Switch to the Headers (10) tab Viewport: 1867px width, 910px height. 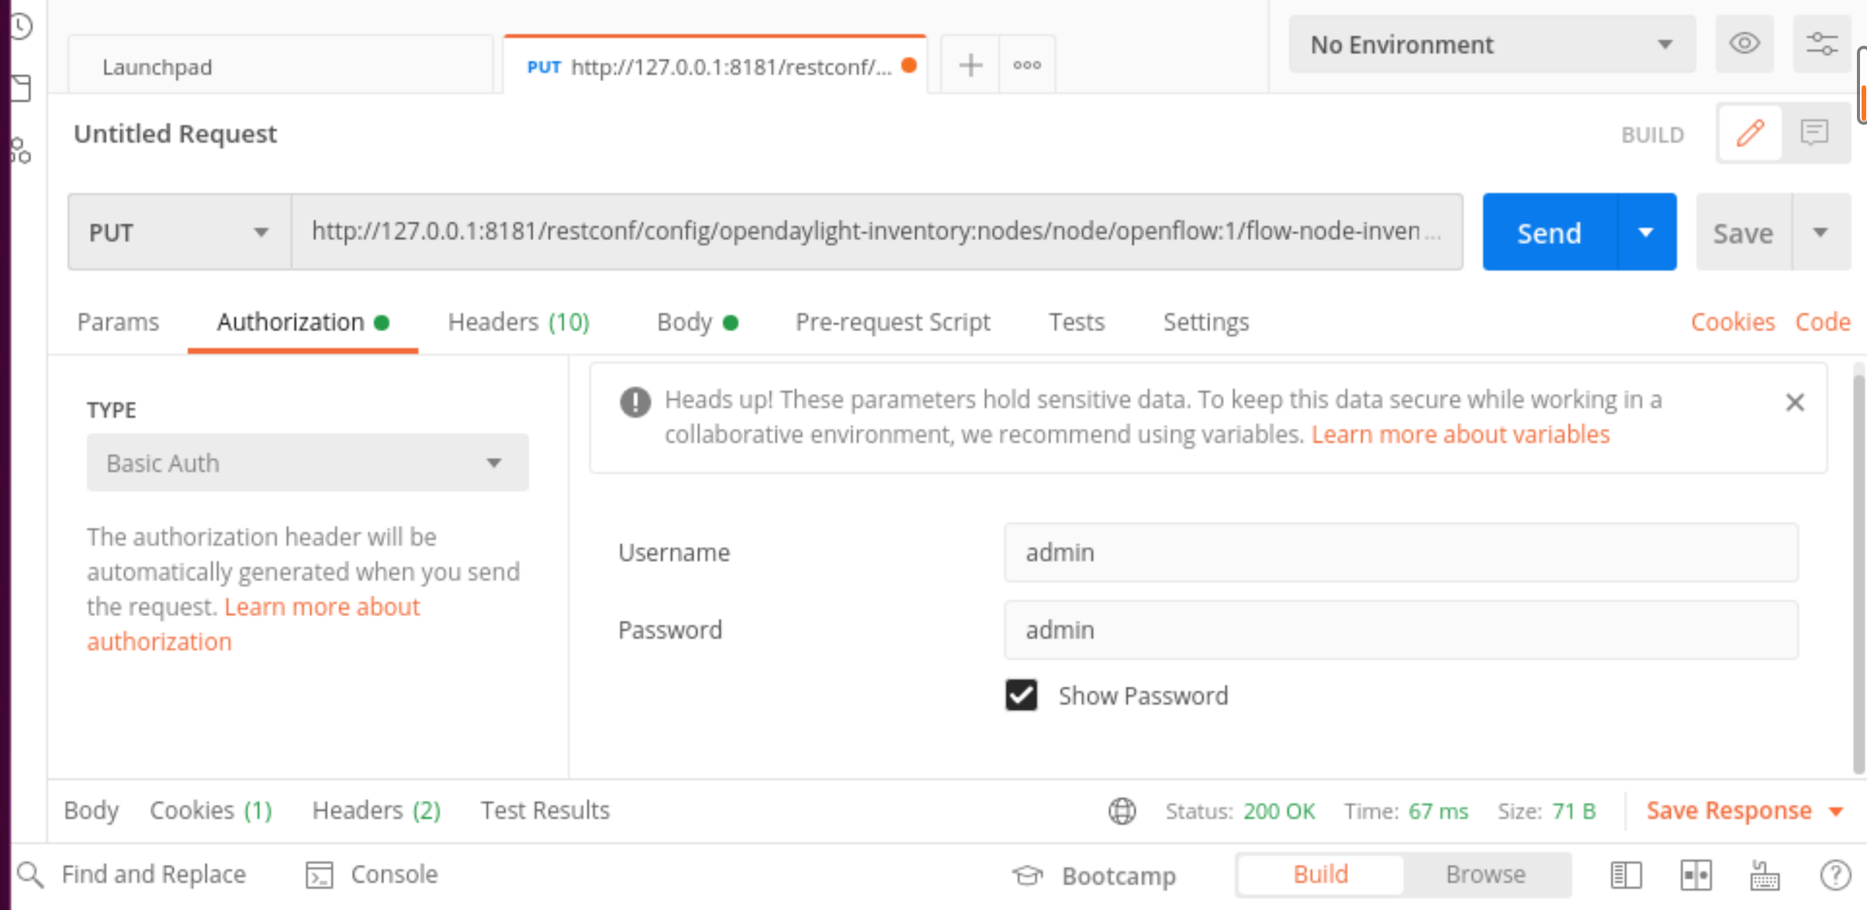tap(518, 322)
